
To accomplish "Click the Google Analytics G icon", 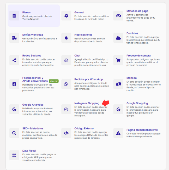I will click(x=14, y=109).
